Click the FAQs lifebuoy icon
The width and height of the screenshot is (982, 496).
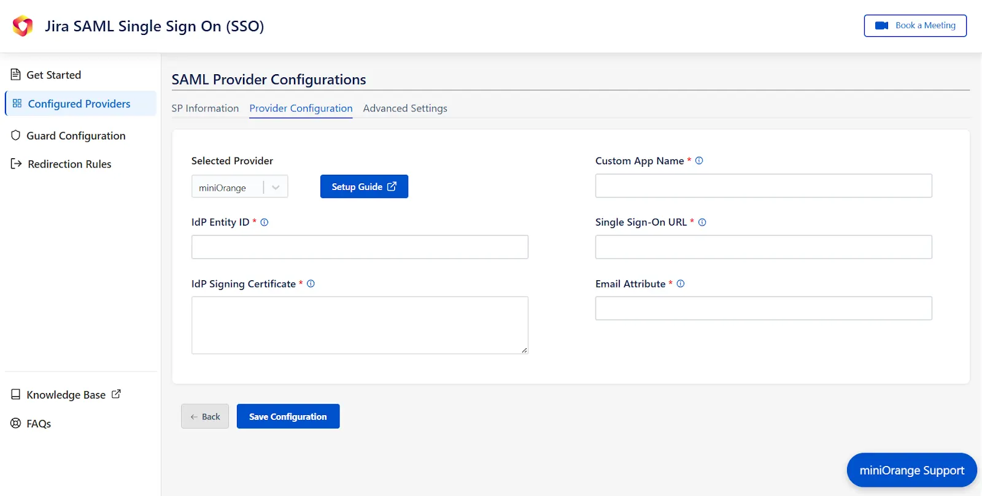click(x=16, y=423)
